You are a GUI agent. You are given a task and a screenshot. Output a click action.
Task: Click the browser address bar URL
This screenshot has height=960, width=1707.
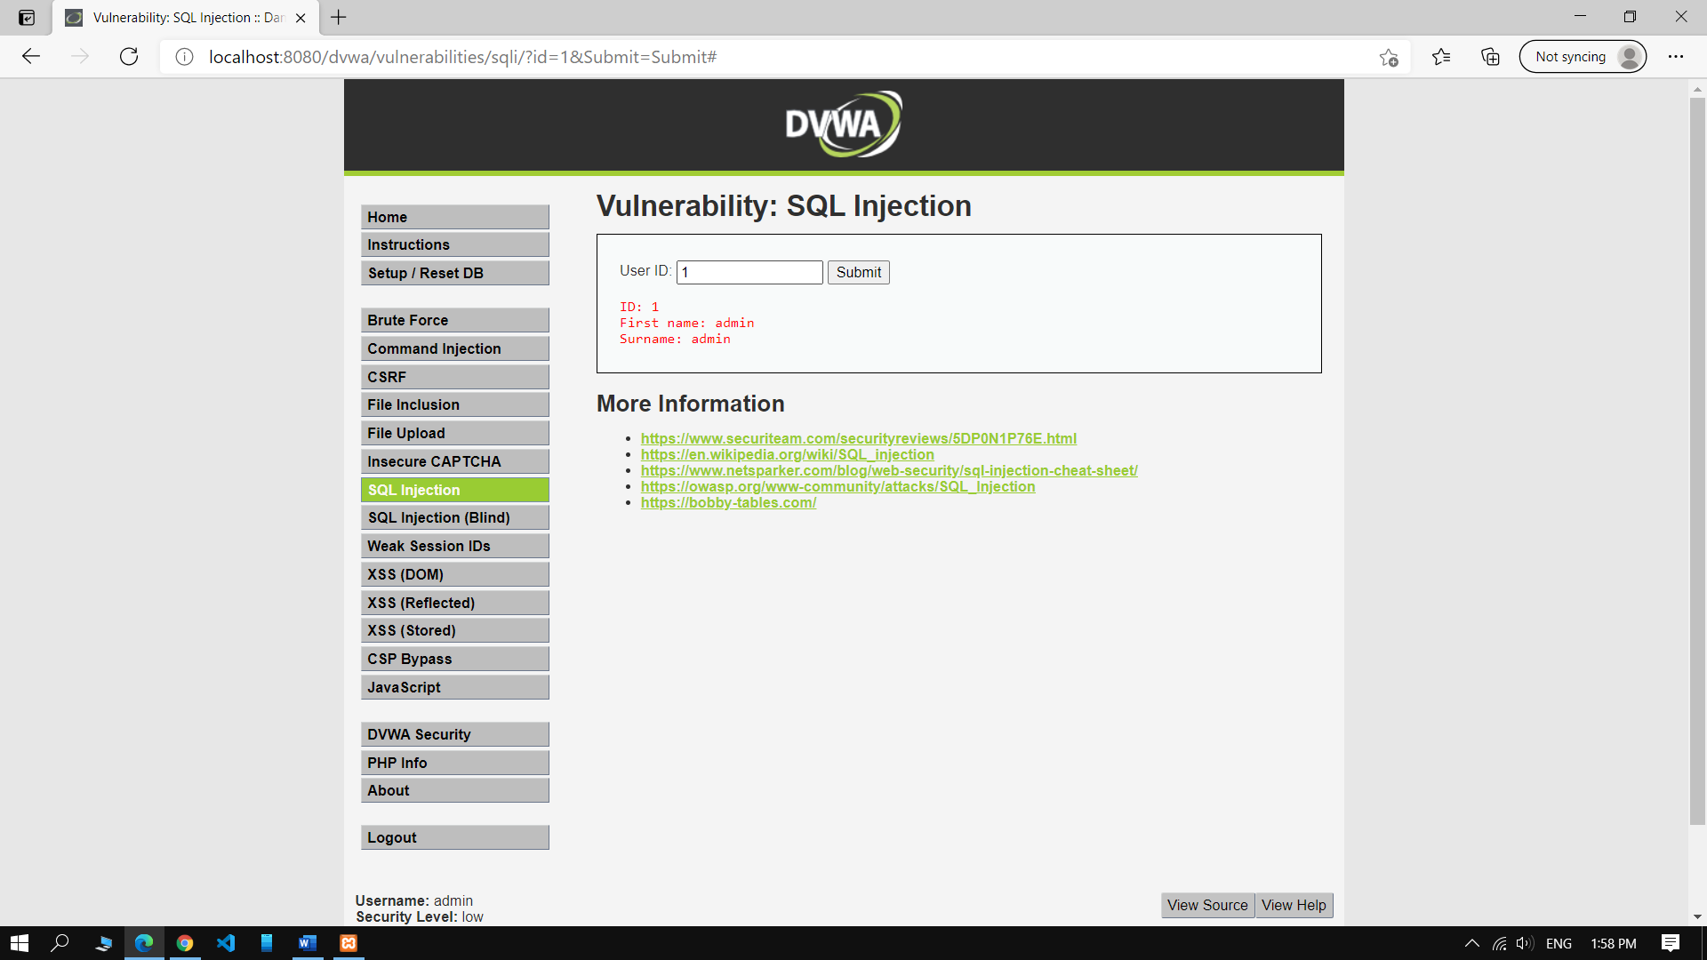tap(462, 57)
